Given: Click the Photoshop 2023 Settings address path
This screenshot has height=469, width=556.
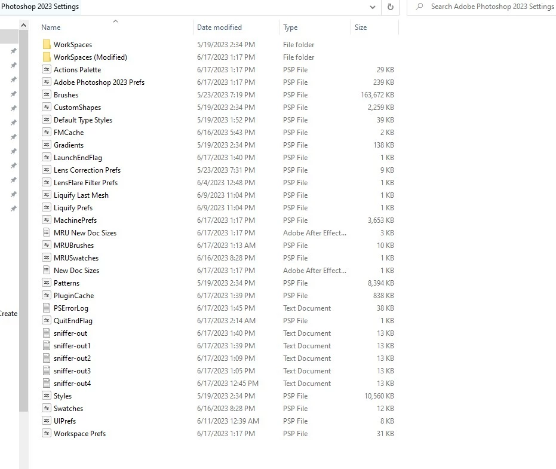Looking at the screenshot, I should tap(39, 7).
